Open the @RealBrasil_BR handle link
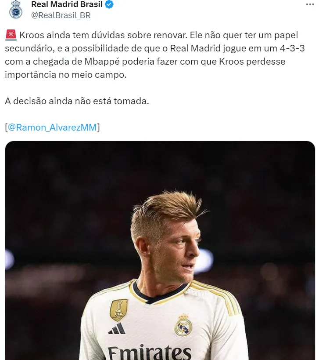Screen dimensions: 319x360 click(61, 15)
